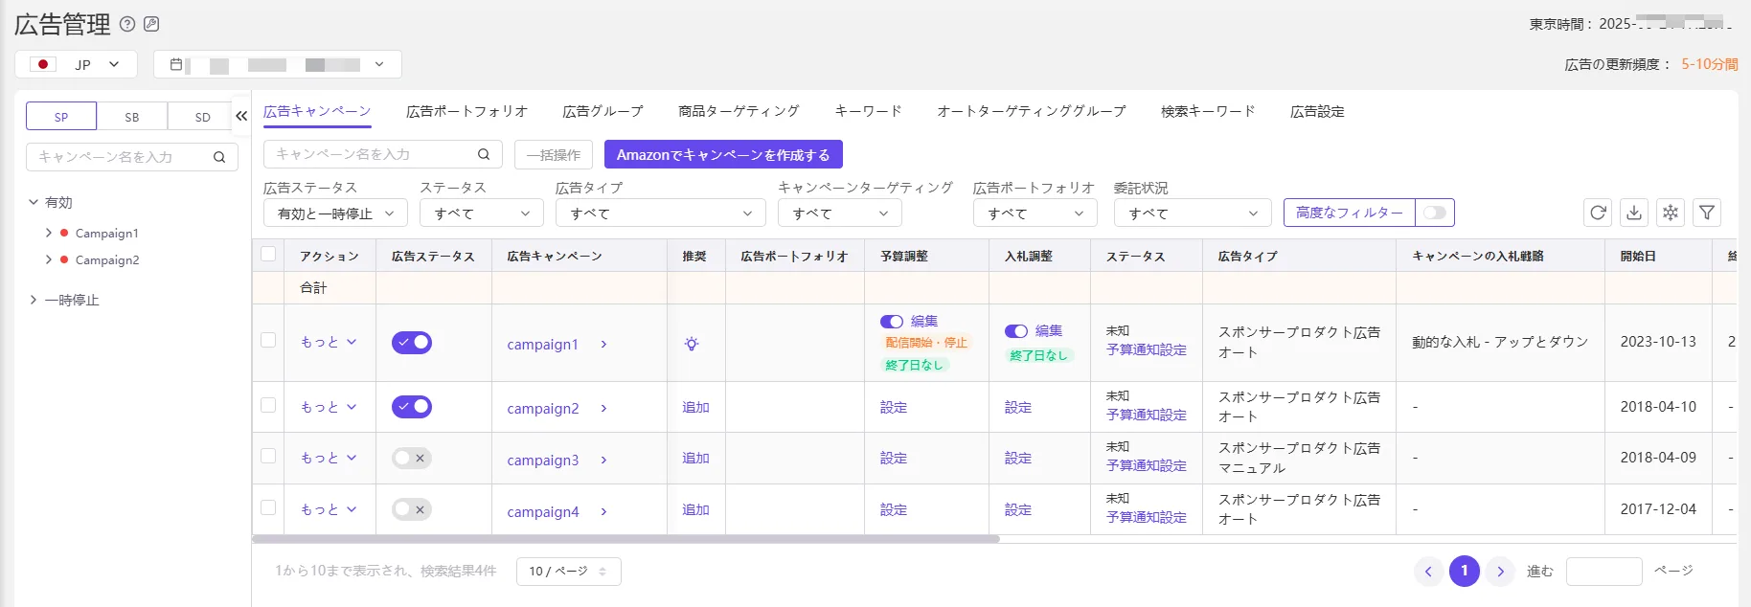1751x607 pixels.
Task: Click the help question-mark icon beside 広告管理
Action: pos(127,24)
